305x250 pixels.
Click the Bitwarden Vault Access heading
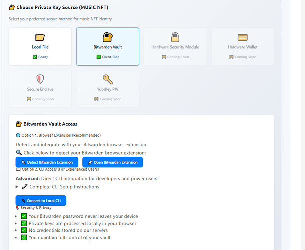[50, 124]
